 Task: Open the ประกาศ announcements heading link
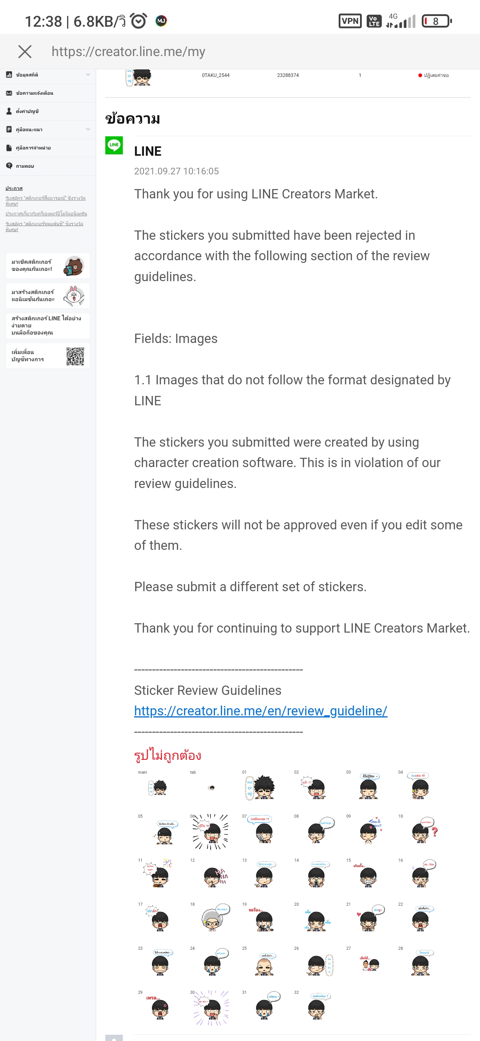pyautogui.click(x=14, y=189)
